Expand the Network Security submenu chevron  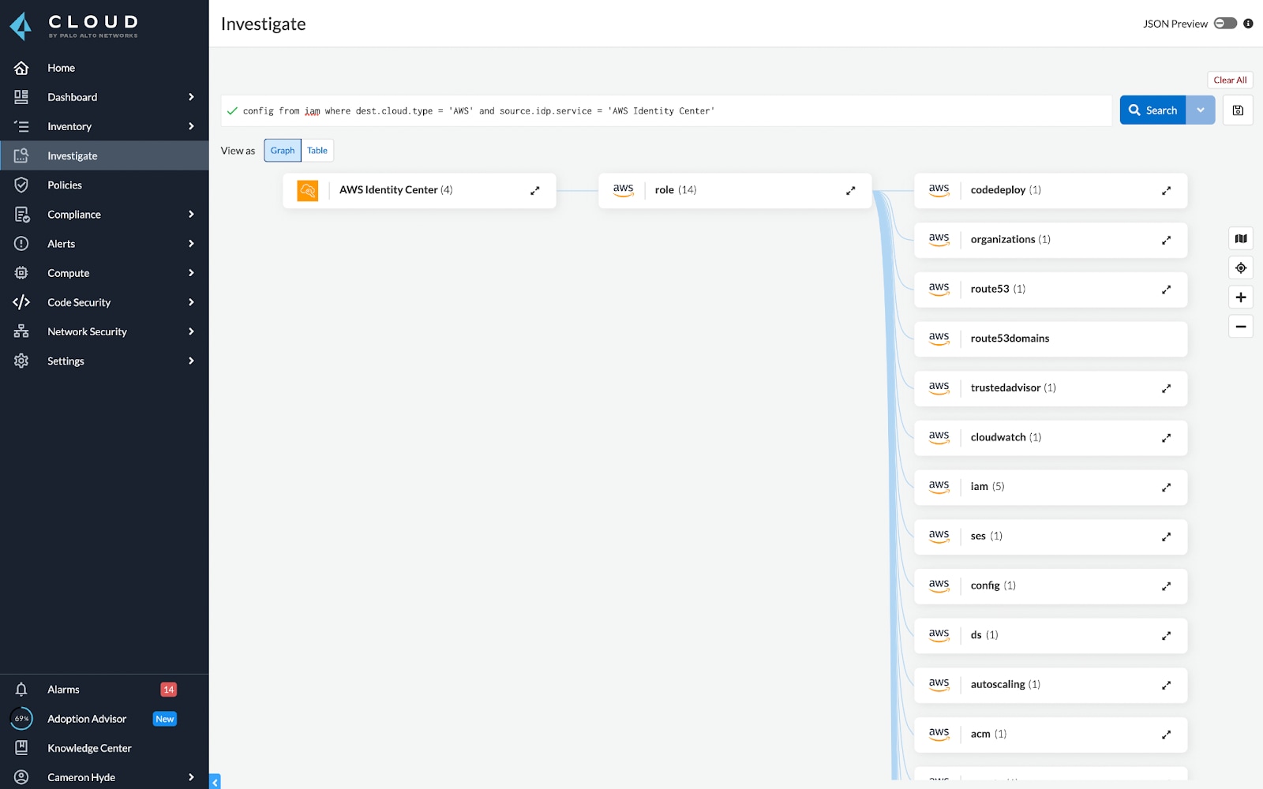(191, 331)
